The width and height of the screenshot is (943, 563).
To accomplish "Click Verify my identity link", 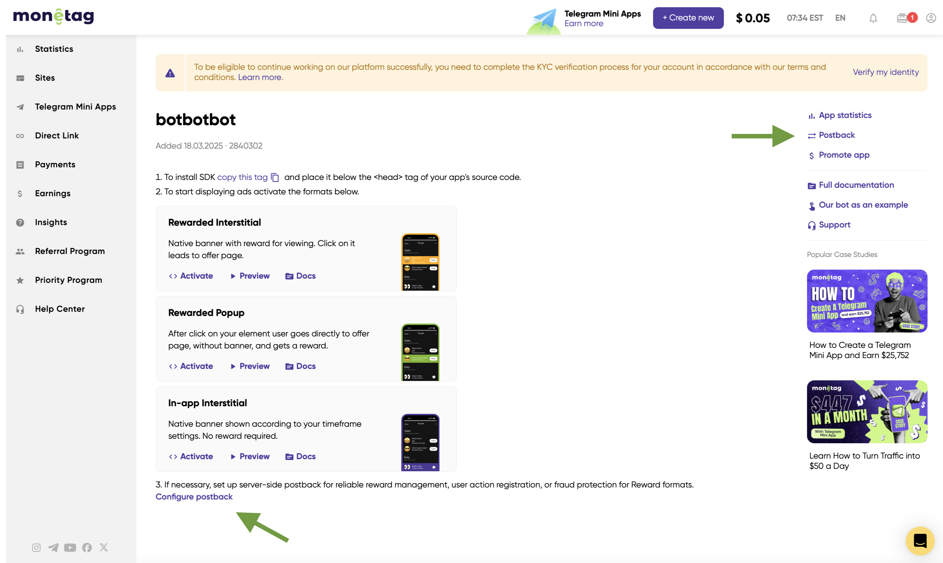I will coord(886,72).
